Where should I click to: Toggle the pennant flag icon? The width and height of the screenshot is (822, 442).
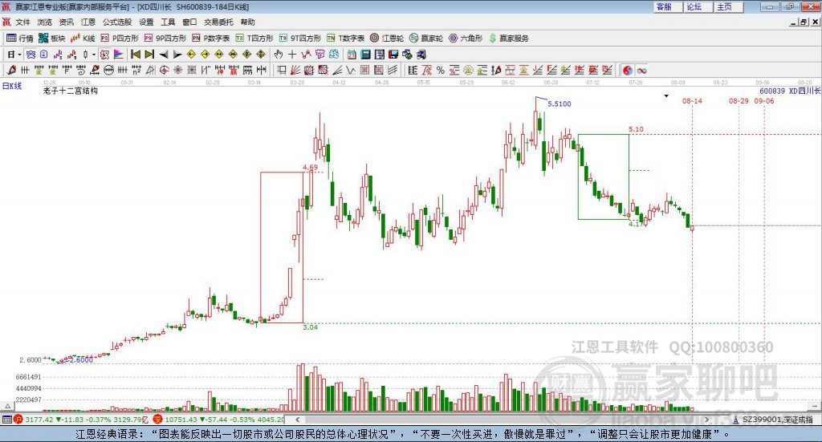(x=119, y=55)
